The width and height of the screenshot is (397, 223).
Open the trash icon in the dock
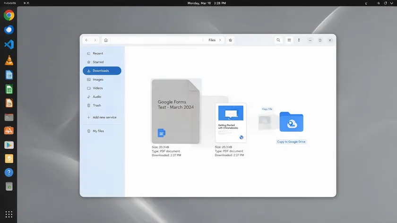point(9,187)
